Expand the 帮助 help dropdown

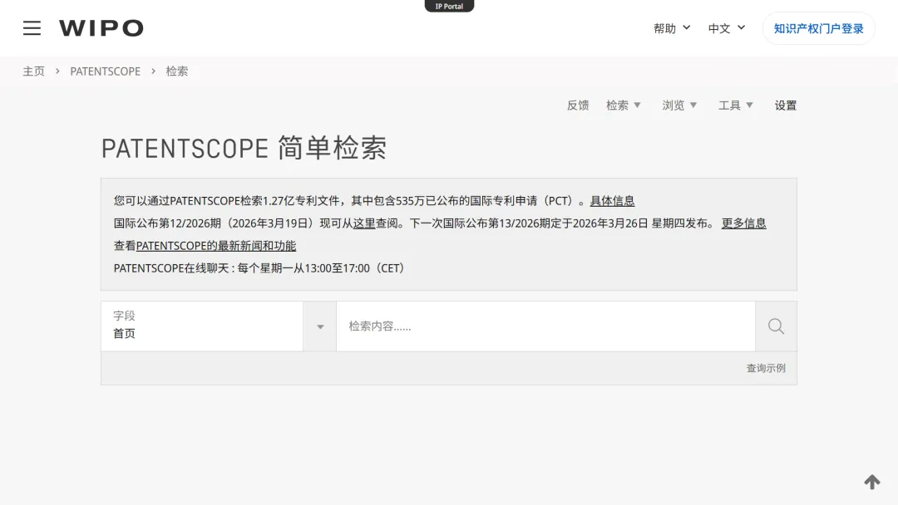[x=672, y=28]
